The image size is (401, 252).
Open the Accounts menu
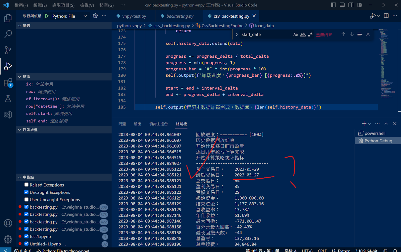(x=8, y=223)
